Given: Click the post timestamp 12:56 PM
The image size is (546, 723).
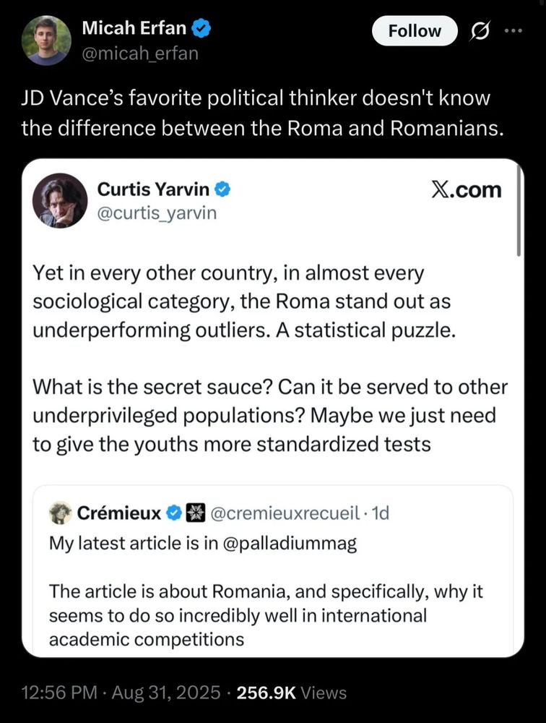Looking at the screenshot, I should [x=56, y=693].
